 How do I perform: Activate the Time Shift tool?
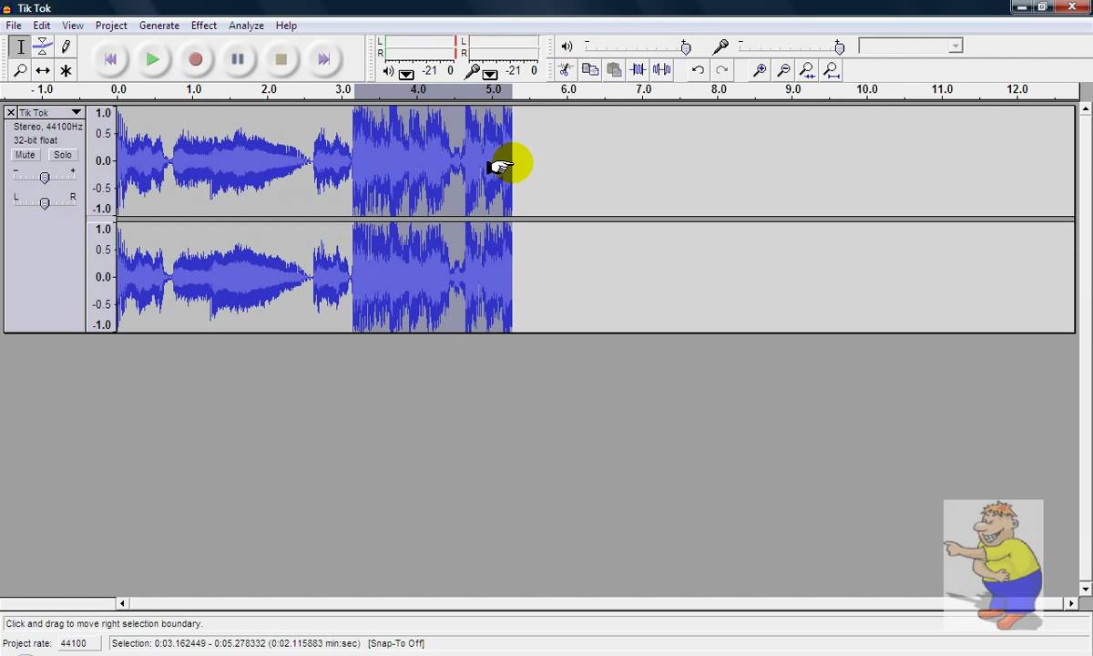coord(43,70)
